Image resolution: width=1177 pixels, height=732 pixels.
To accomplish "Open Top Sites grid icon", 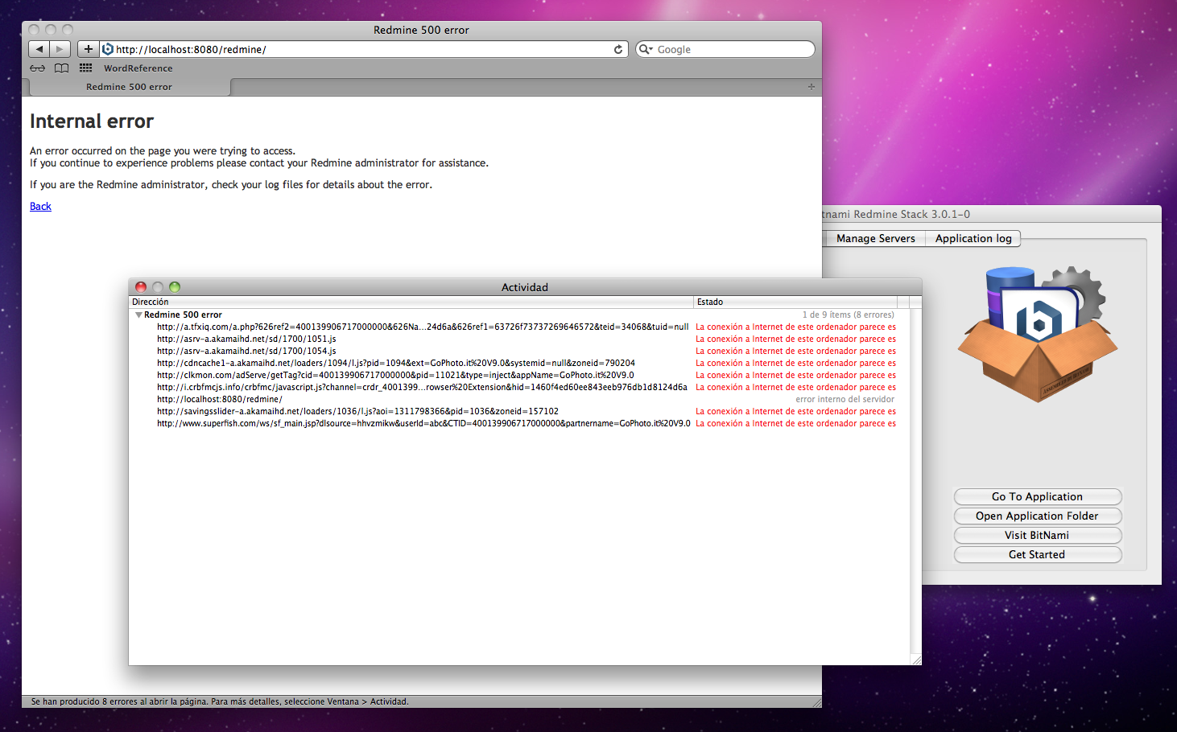I will 85,68.
